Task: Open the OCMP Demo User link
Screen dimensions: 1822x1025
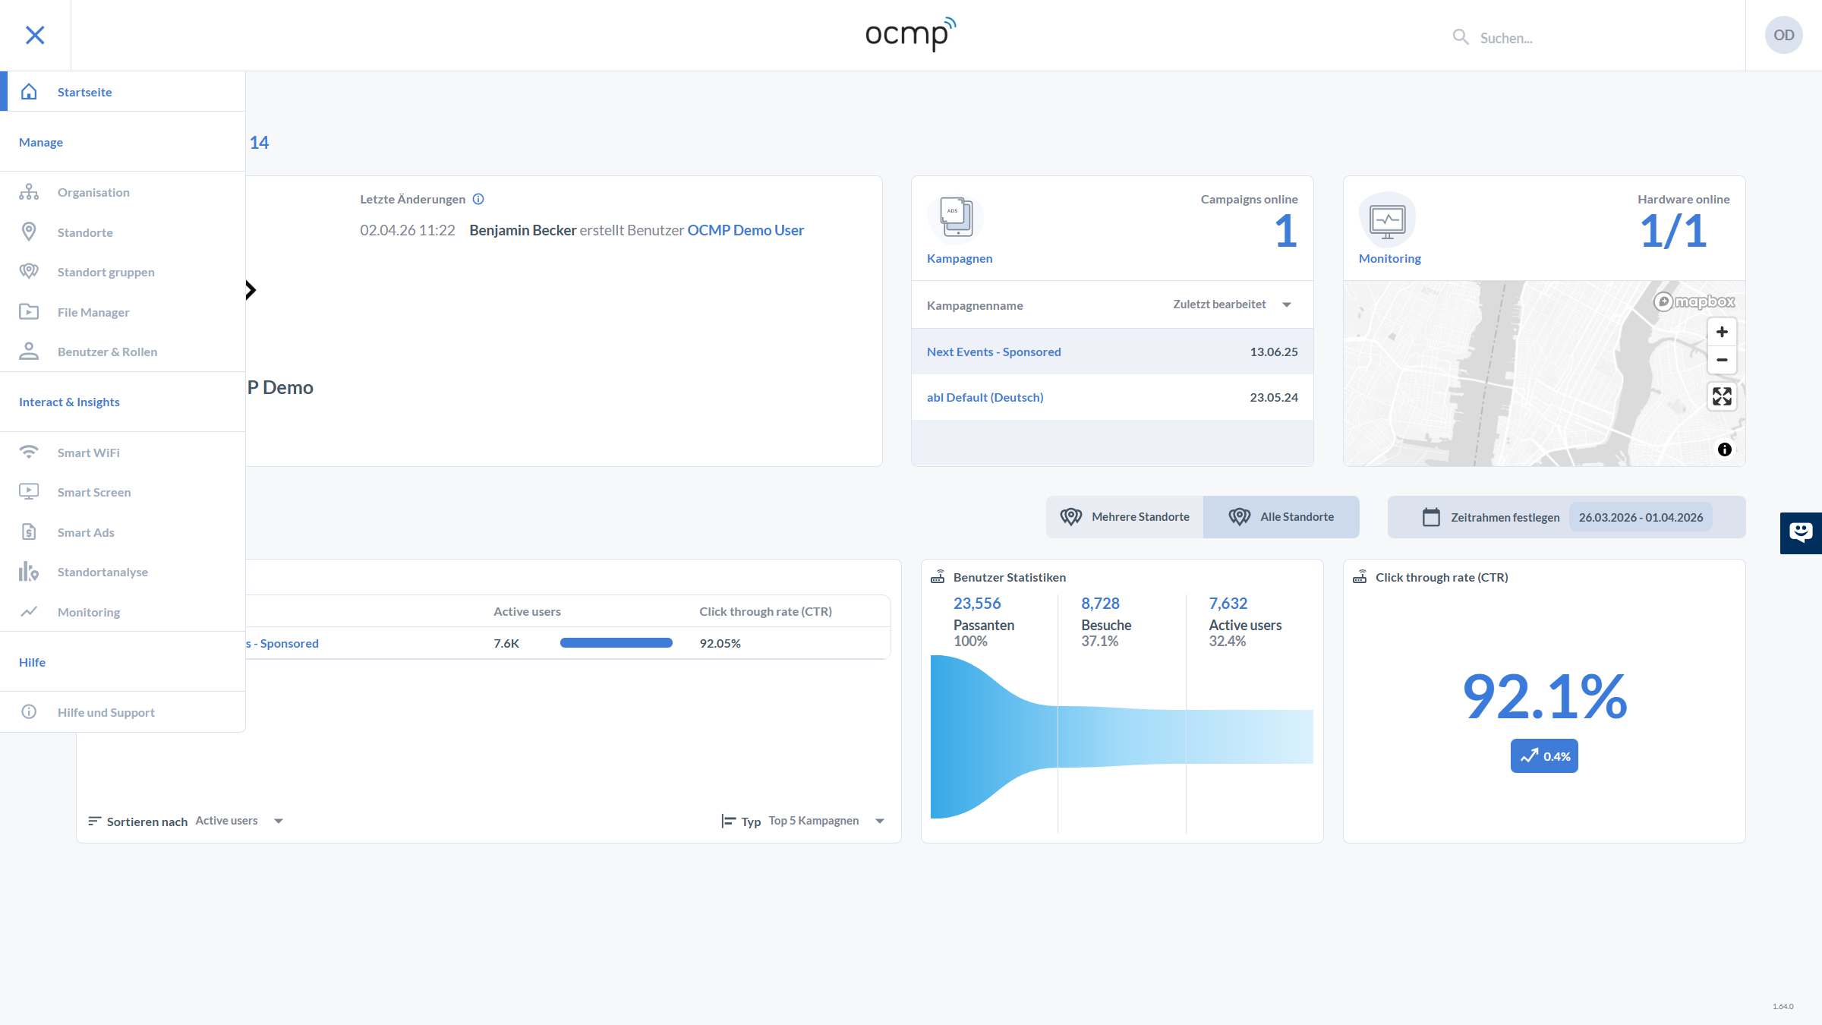Action: [x=745, y=230]
